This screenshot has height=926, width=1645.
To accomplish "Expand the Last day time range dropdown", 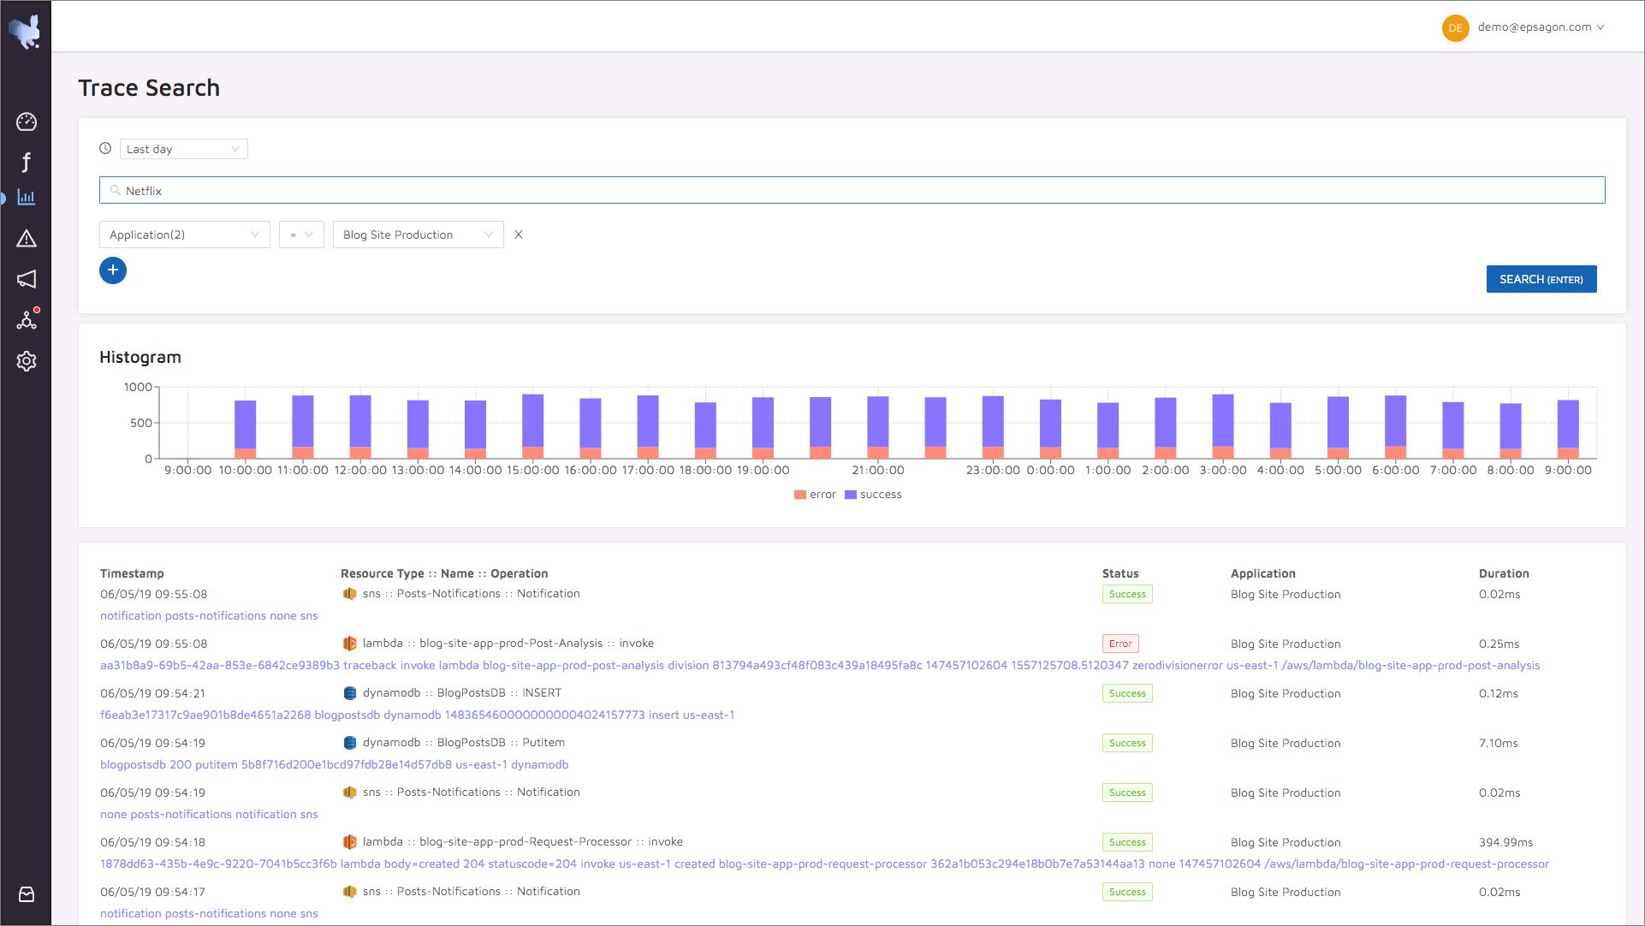I will tap(183, 149).
